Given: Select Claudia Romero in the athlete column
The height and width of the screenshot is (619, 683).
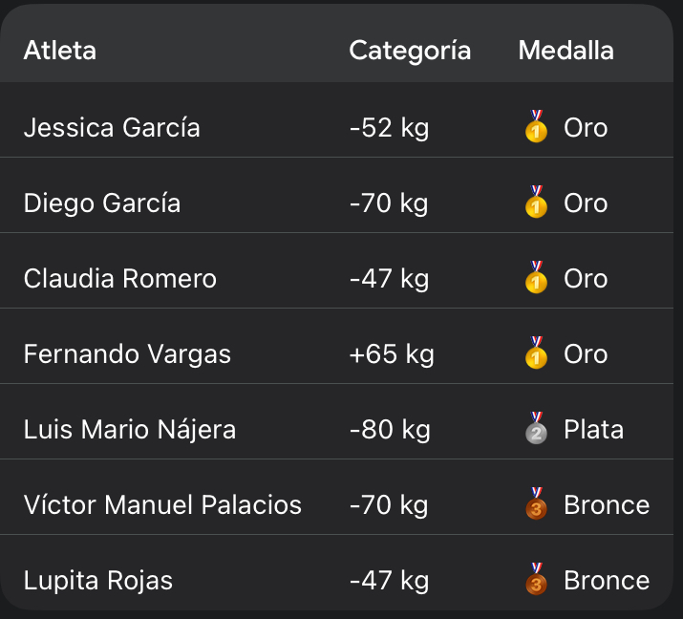Looking at the screenshot, I should 120,279.
